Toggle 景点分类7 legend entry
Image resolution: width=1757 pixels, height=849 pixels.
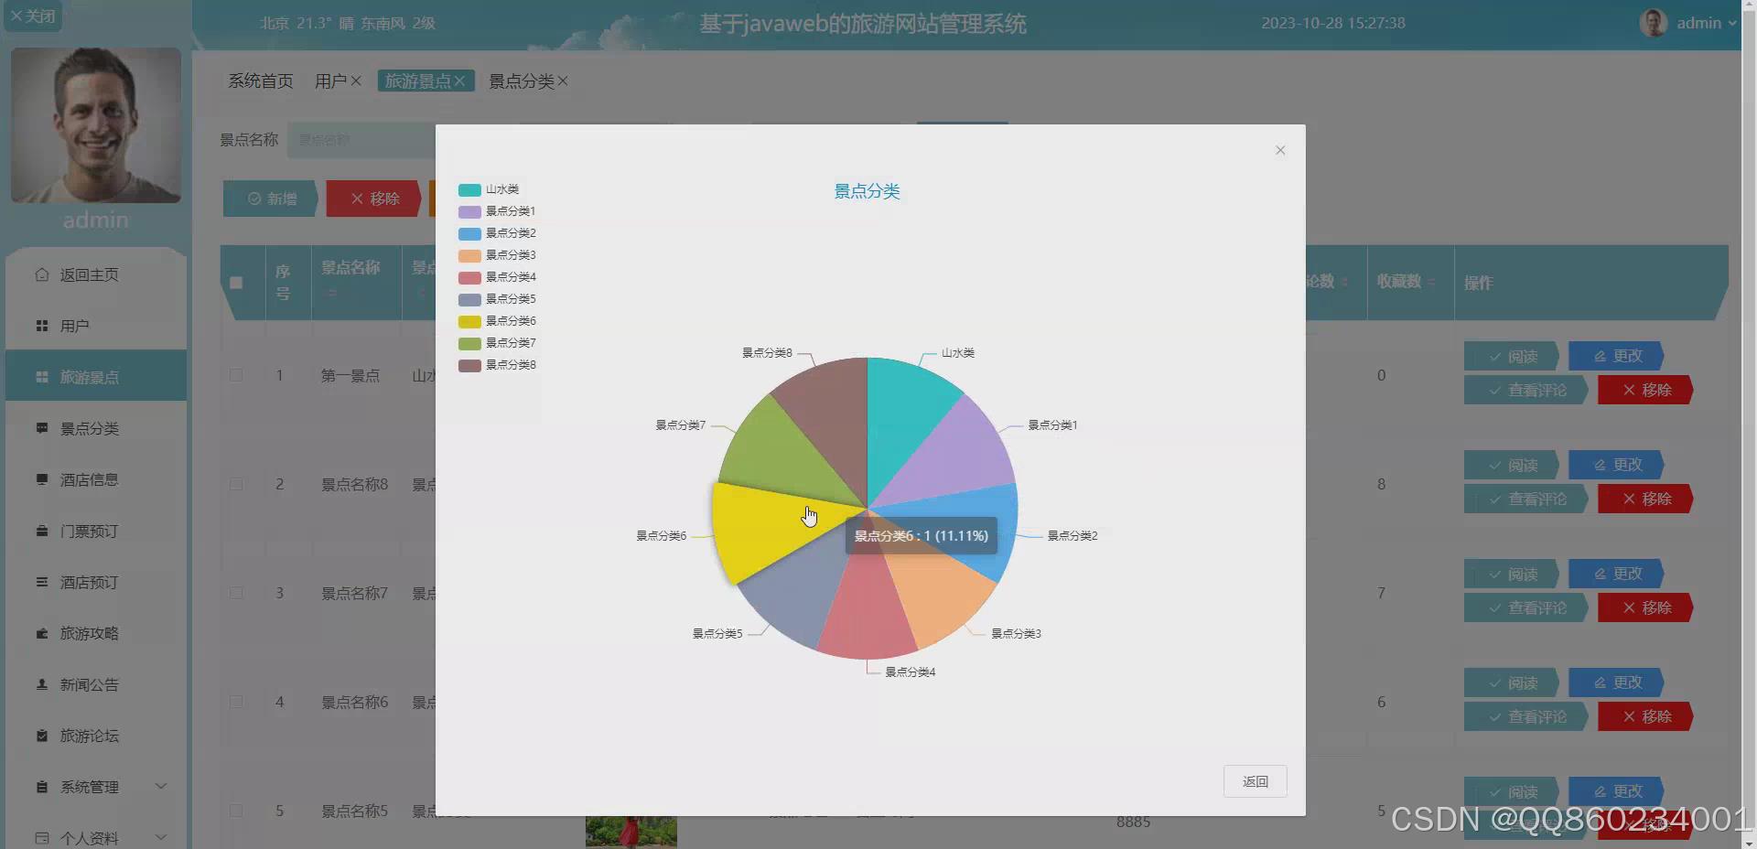497,343
